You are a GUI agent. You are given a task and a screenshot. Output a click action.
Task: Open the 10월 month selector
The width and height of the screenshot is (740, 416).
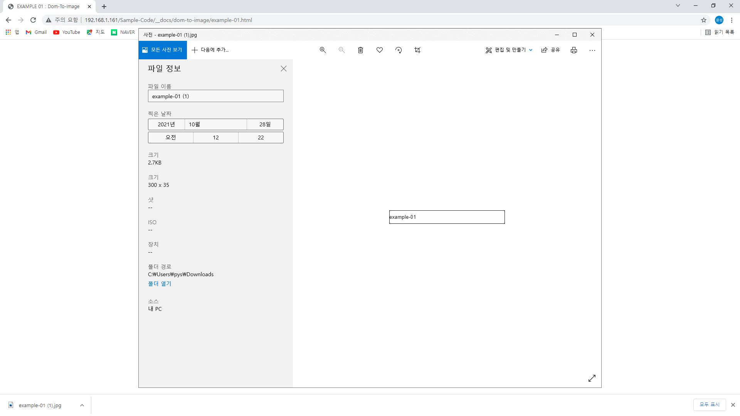pyautogui.click(x=215, y=124)
